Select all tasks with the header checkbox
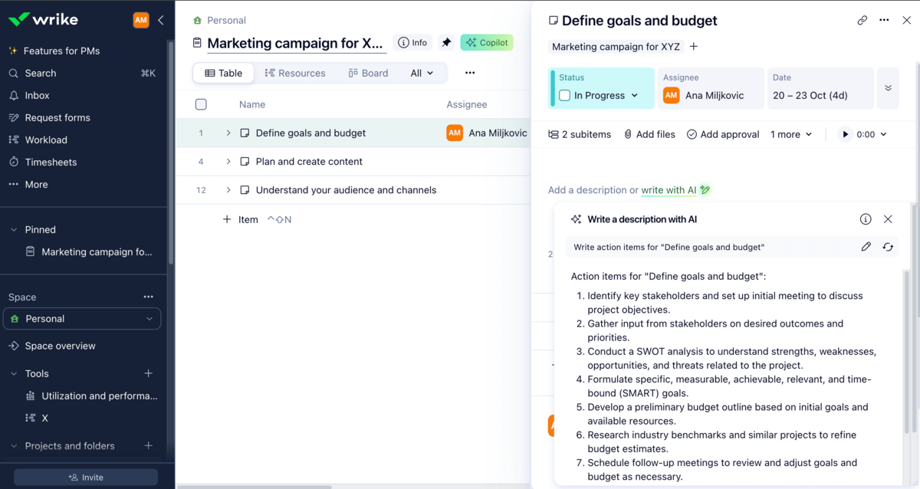The width and height of the screenshot is (920, 489). pos(201,104)
